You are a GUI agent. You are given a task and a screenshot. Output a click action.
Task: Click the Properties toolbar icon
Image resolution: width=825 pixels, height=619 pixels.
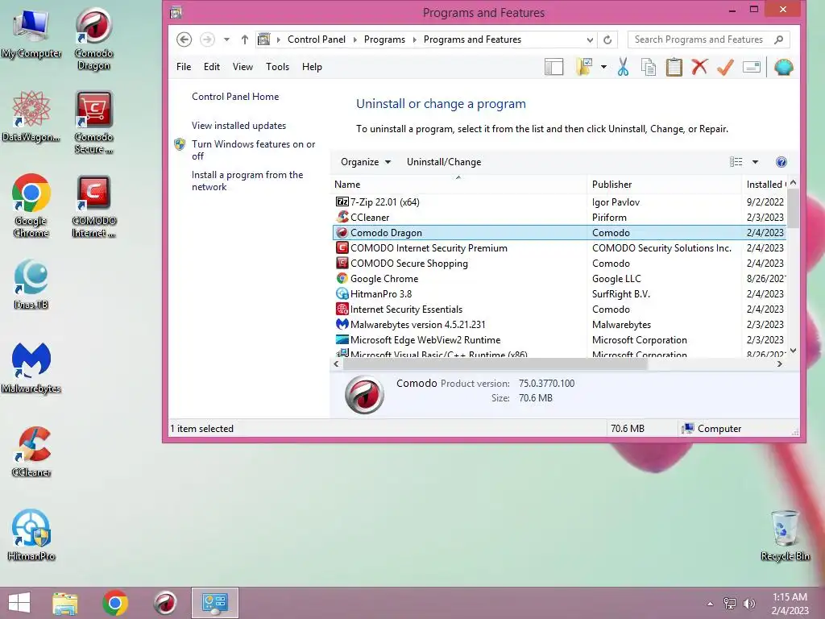pos(752,67)
